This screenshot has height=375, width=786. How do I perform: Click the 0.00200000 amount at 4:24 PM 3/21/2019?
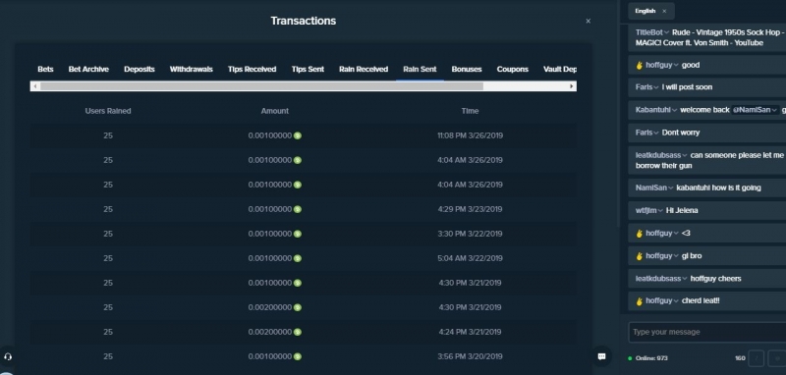coord(269,332)
